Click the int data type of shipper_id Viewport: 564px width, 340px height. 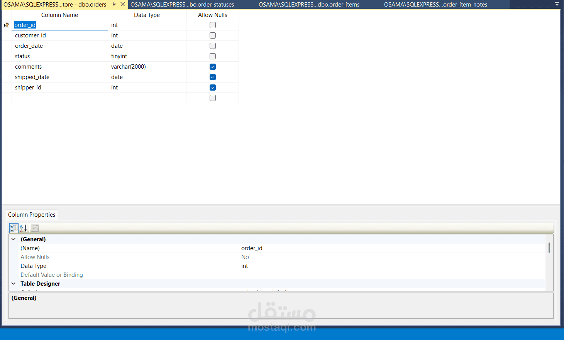click(147, 88)
